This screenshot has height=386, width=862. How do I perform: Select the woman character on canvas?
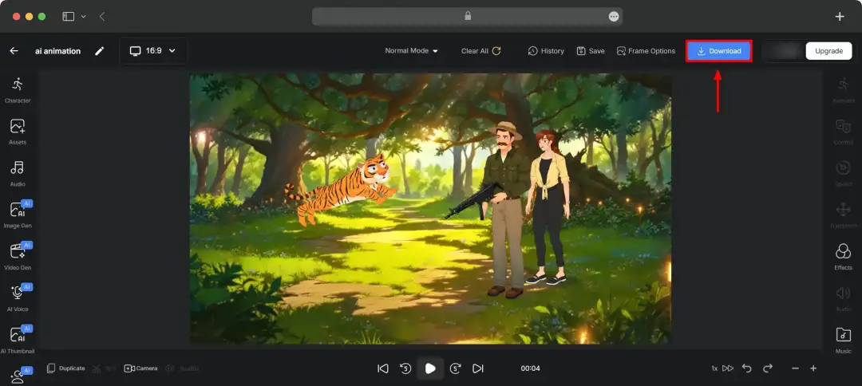click(547, 207)
